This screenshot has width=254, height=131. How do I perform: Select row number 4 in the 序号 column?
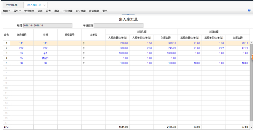pos(6,58)
